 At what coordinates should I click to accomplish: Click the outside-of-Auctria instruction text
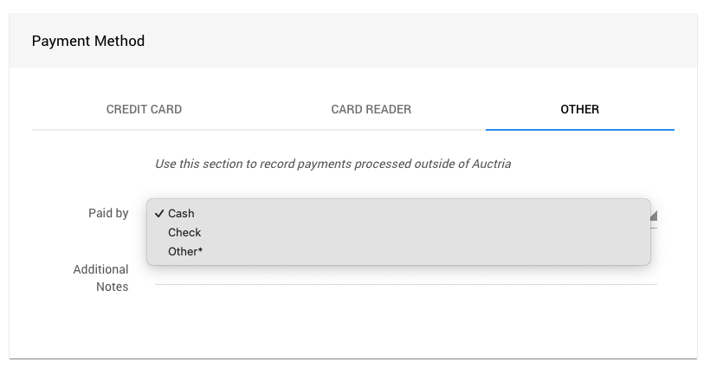[332, 164]
